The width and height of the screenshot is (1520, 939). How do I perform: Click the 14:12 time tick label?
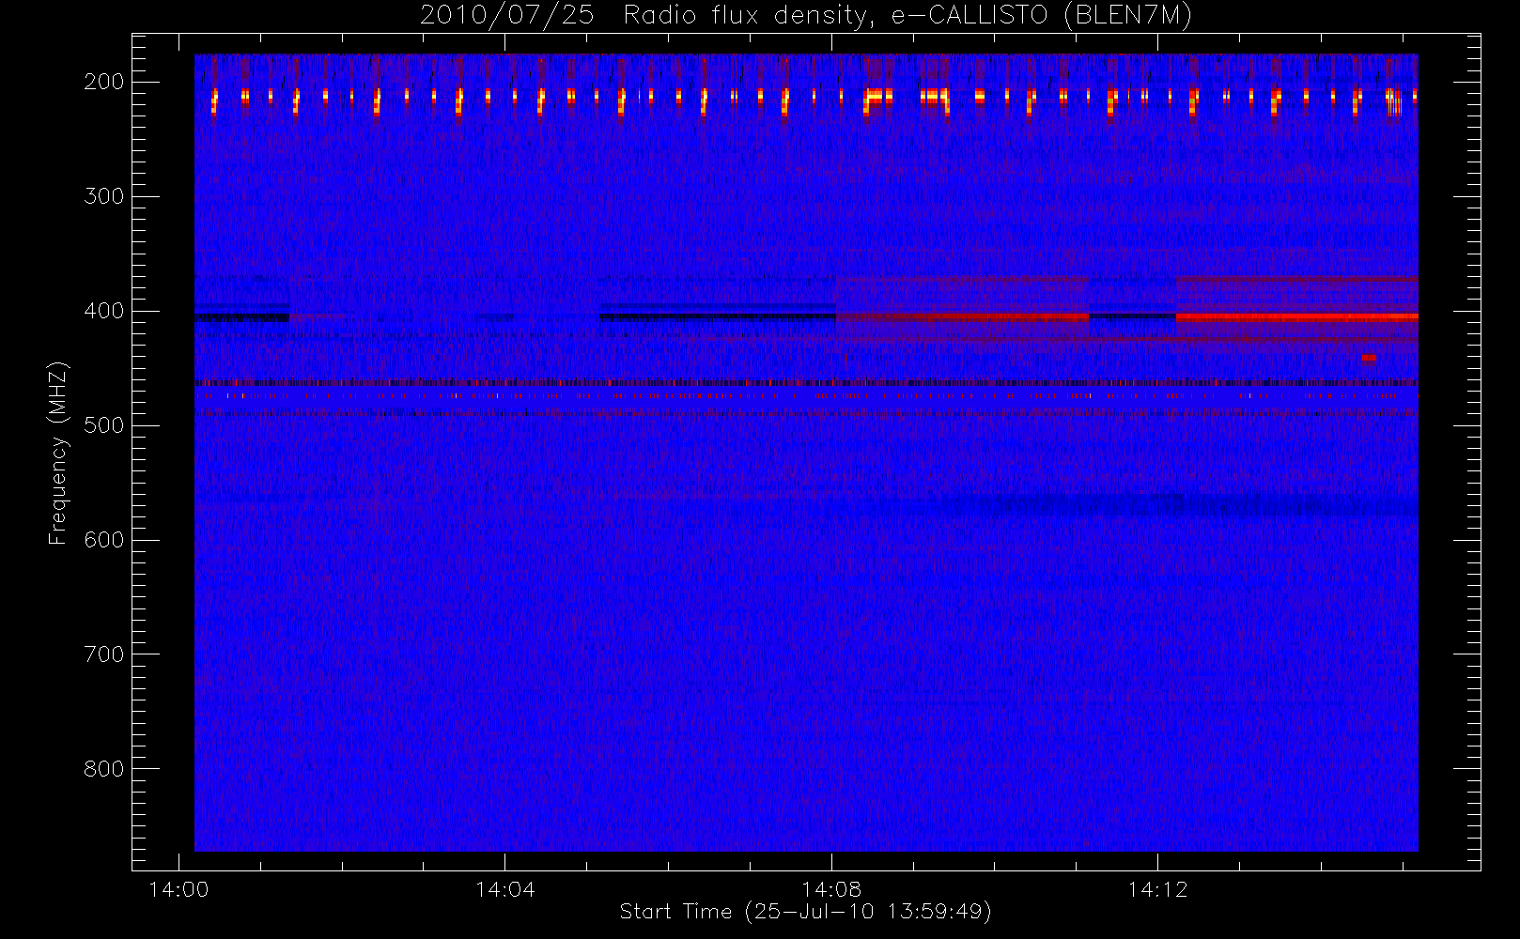click(x=1157, y=888)
